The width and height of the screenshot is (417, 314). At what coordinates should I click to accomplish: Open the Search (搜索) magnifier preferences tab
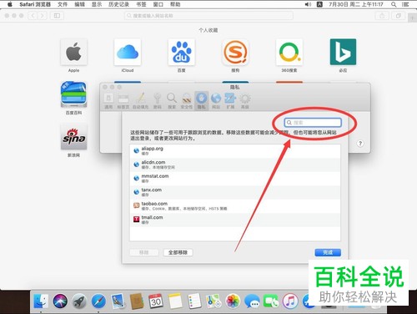[172, 101]
